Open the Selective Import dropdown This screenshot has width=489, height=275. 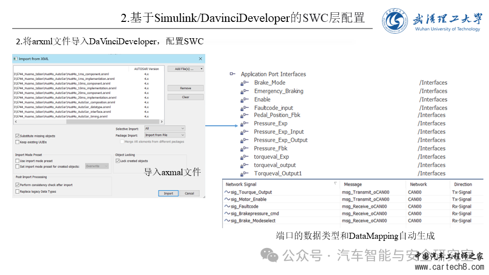pos(165,128)
